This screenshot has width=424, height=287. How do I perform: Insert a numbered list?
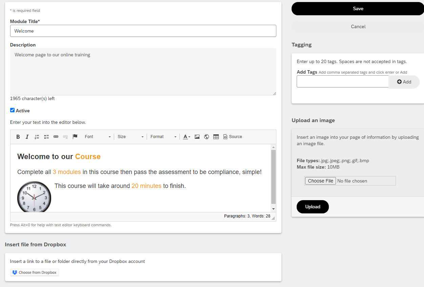37,137
